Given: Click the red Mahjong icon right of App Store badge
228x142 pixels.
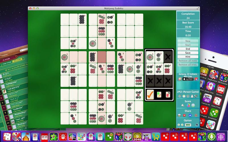Looking at the screenshot, I should tap(196, 79).
